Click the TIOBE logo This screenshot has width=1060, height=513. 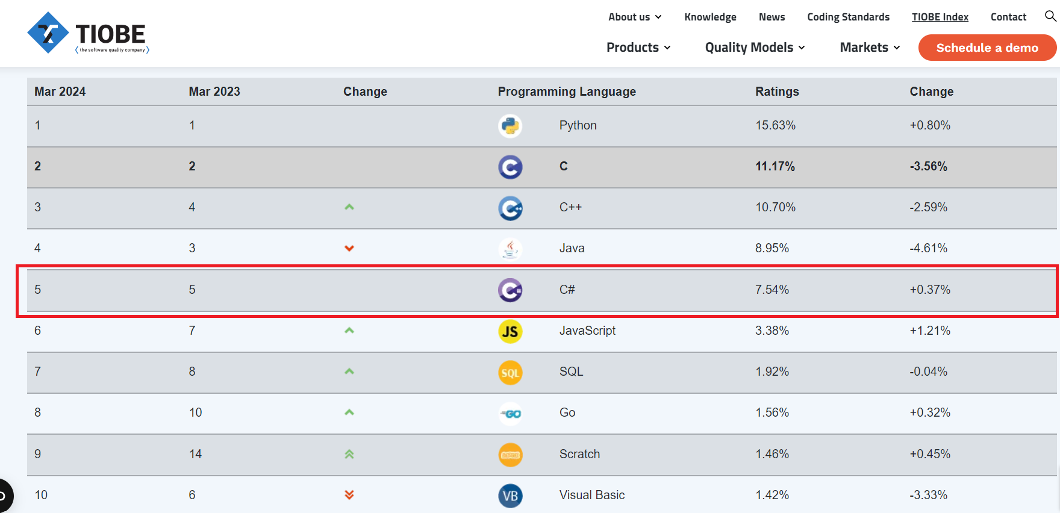(x=88, y=33)
